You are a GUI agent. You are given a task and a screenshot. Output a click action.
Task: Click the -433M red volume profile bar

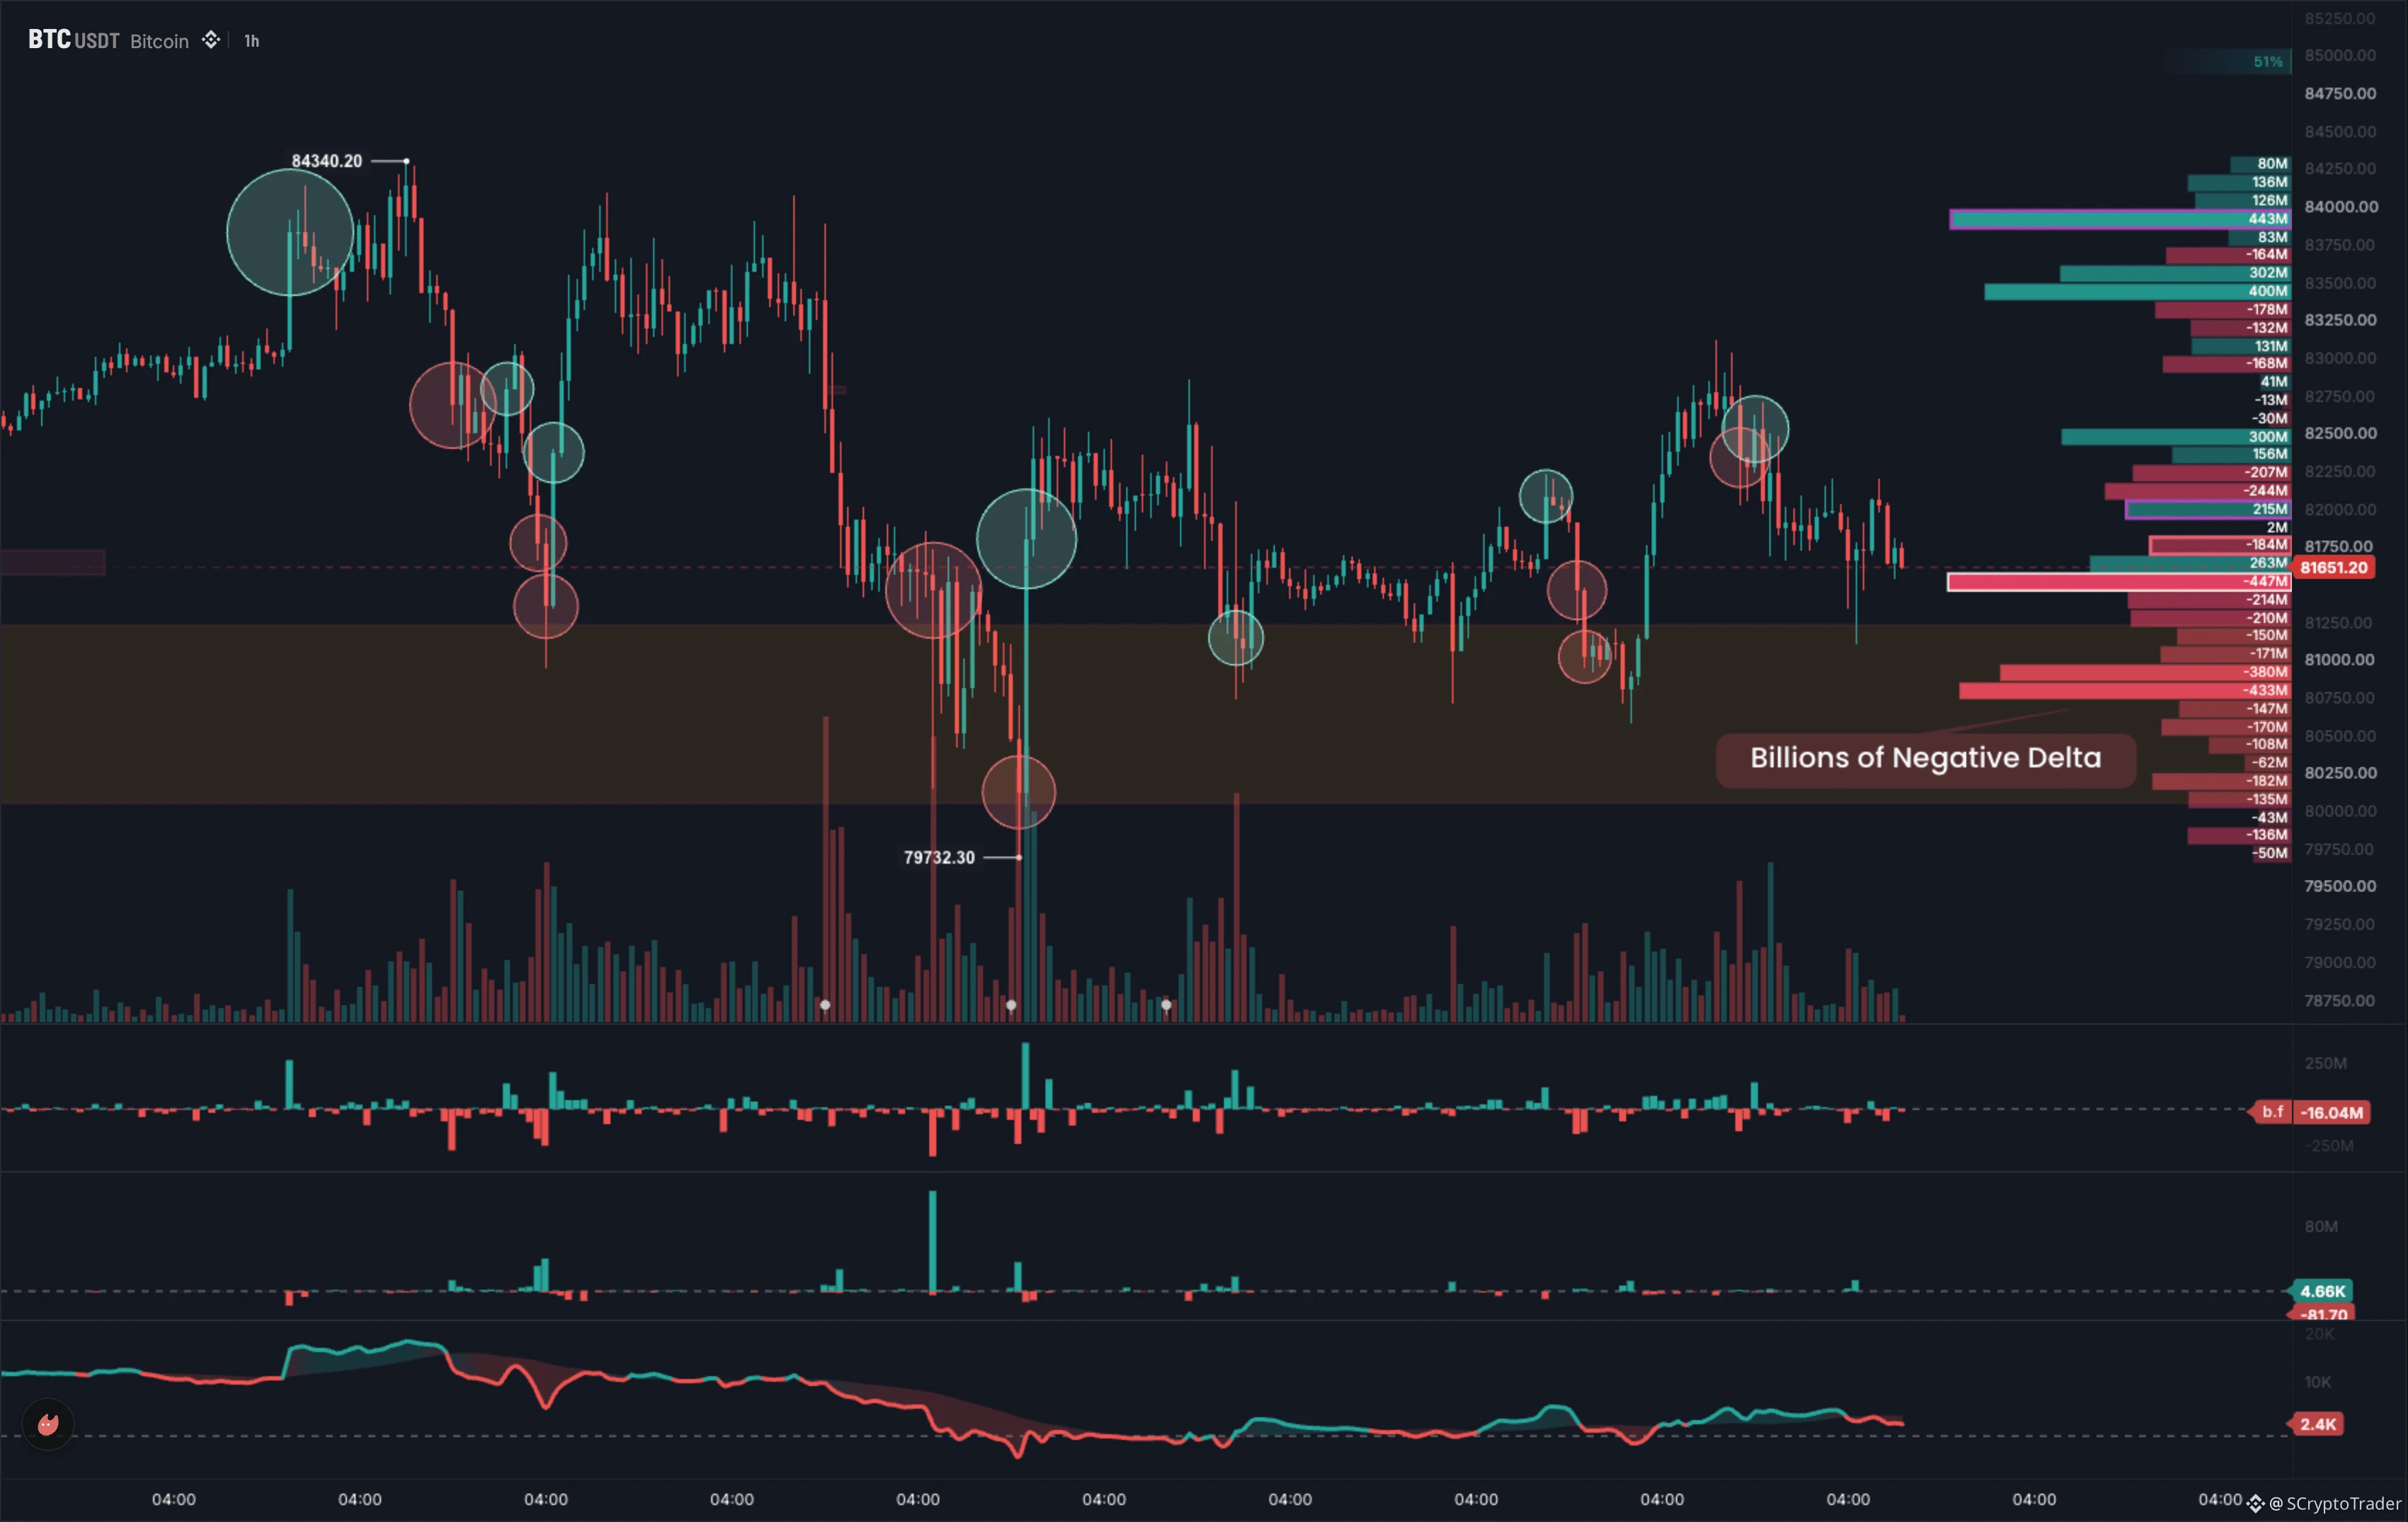click(2125, 690)
